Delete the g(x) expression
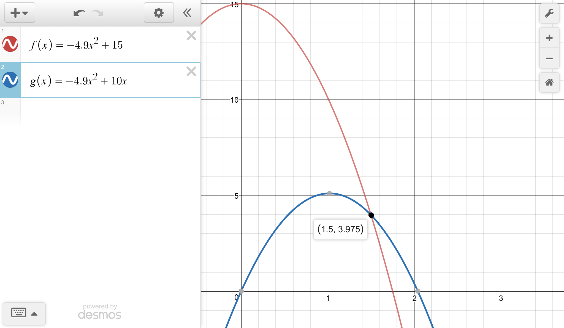Screen dimensions: 564x328 (191, 71)
